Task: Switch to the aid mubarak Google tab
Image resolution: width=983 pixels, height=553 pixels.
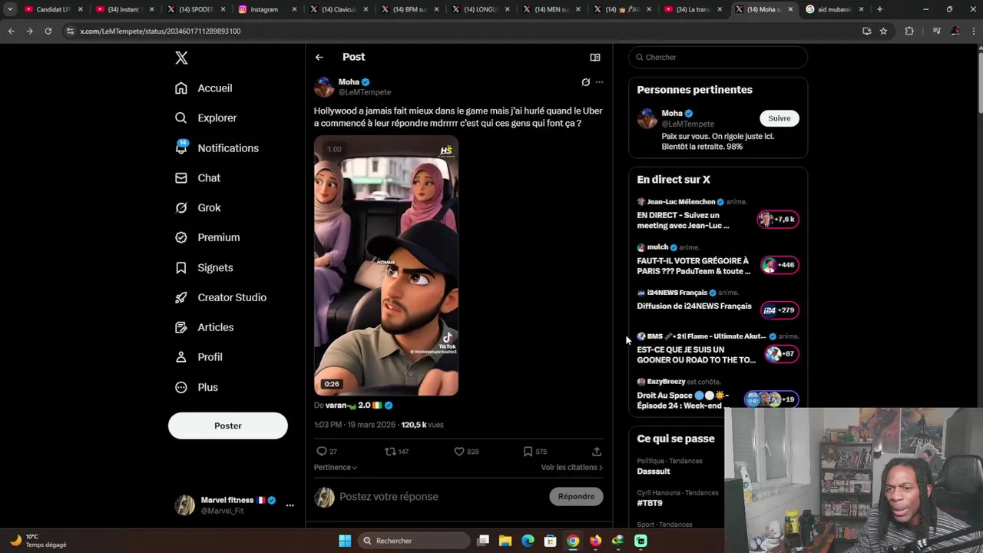Action: [834, 9]
